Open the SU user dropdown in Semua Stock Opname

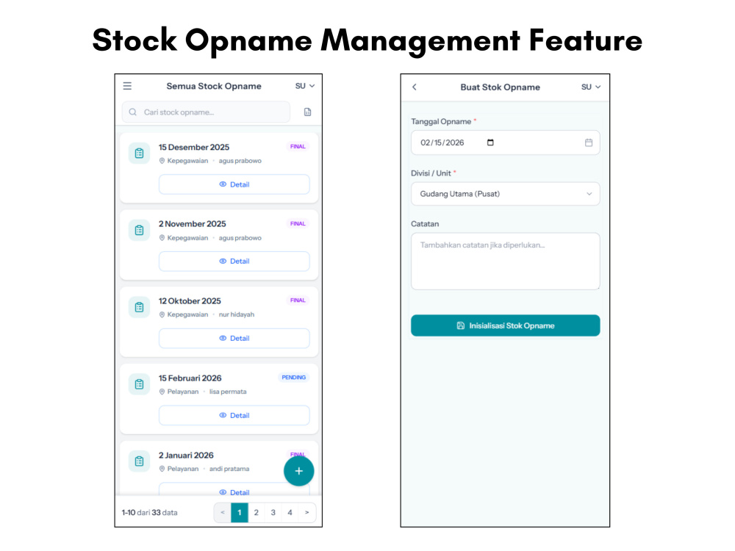pos(305,86)
